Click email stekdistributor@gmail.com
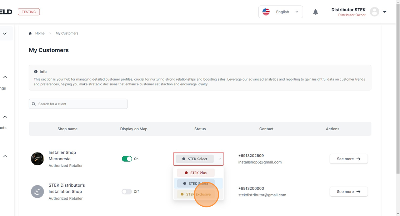 [262, 195]
